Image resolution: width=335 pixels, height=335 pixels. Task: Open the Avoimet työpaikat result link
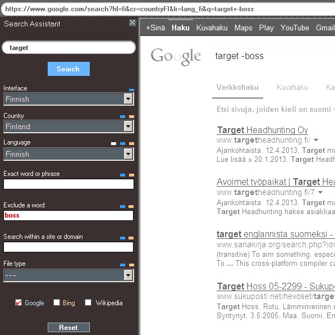[x=276, y=182]
